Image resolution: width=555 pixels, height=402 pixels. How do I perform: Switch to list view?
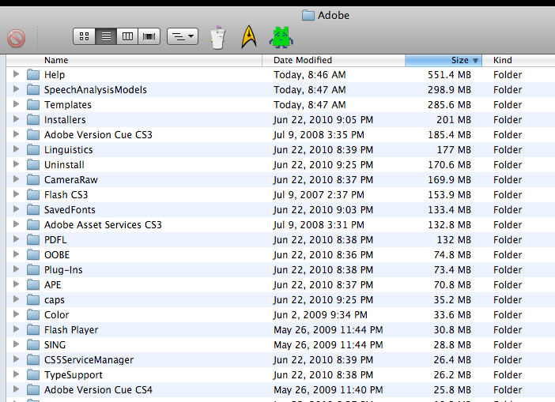point(106,36)
